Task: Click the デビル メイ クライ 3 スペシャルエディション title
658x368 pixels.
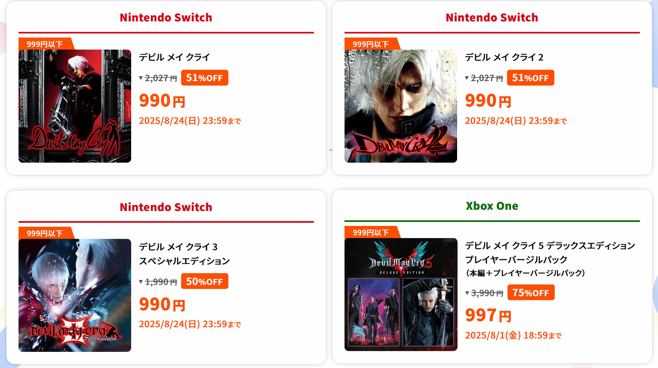Action: pyautogui.click(x=184, y=254)
